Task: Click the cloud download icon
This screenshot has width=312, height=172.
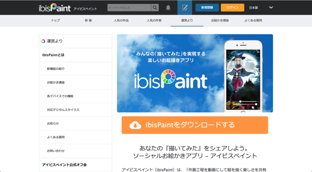Action: (135, 125)
